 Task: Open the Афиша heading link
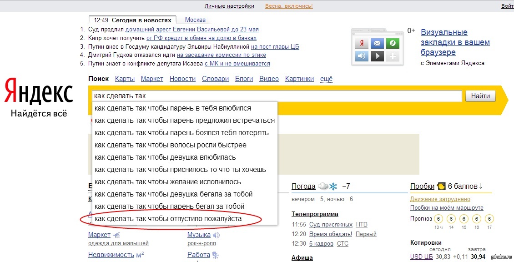pos(302,258)
